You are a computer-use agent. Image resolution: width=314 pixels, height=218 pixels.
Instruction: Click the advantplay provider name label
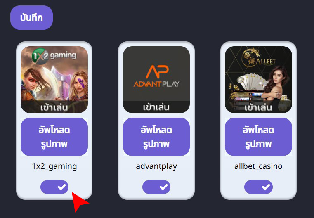156,166
